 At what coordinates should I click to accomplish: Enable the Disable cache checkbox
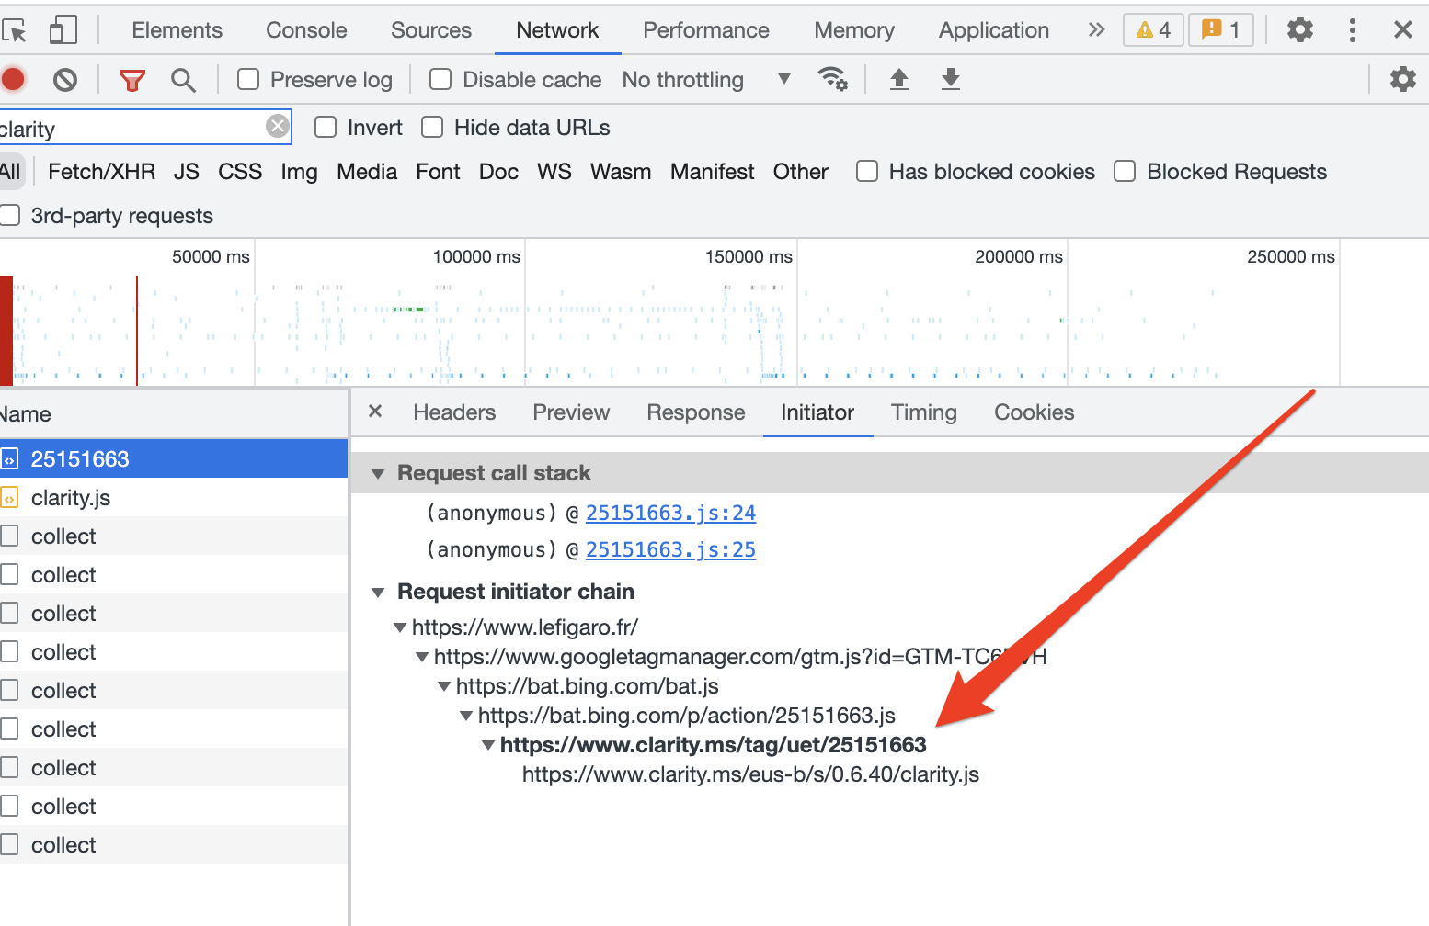(440, 80)
